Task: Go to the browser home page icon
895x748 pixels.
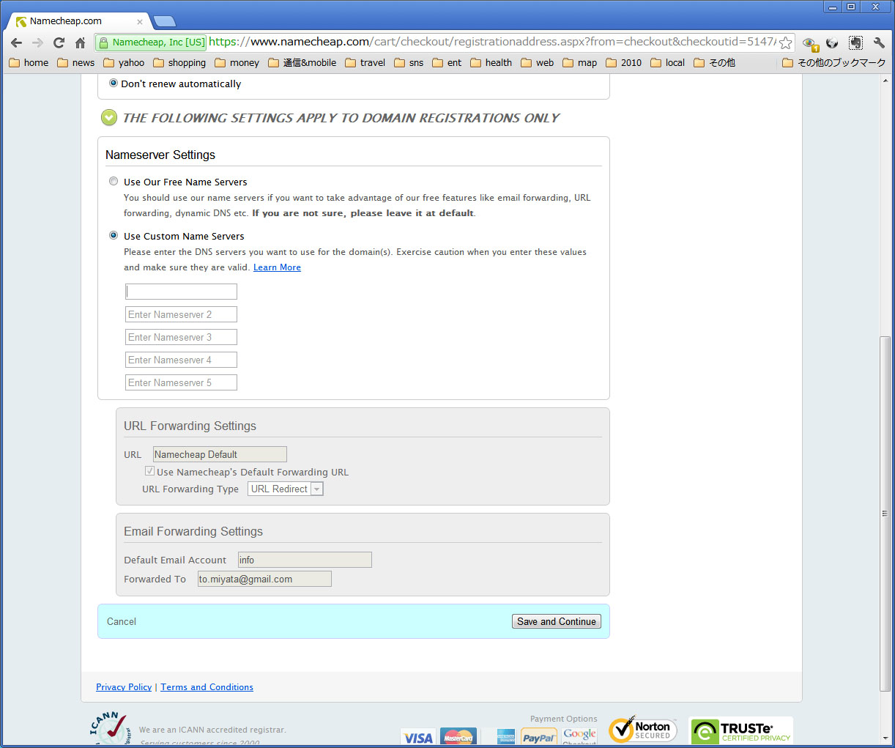Action: (80, 42)
